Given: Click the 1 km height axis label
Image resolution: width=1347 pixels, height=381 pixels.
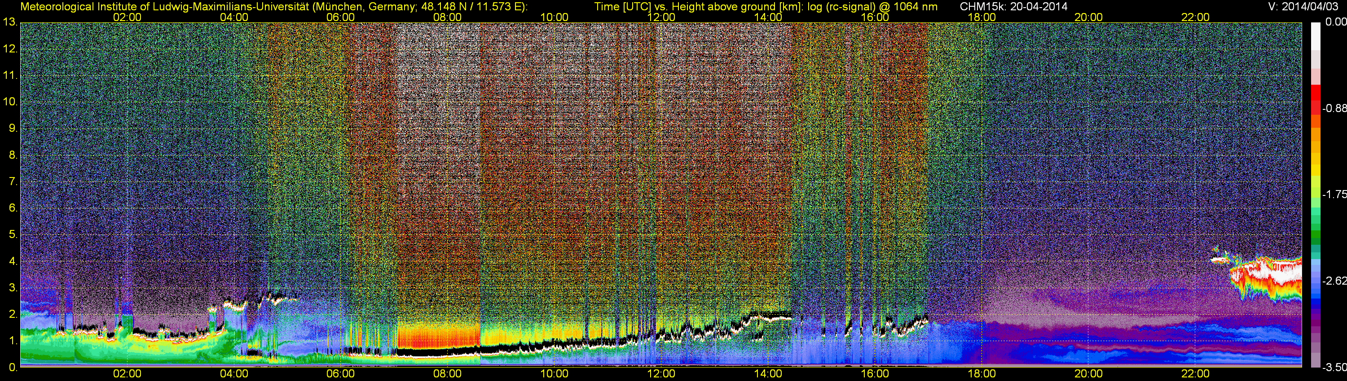Looking at the screenshot, I should pyautogui.click(x=13, y=340).
